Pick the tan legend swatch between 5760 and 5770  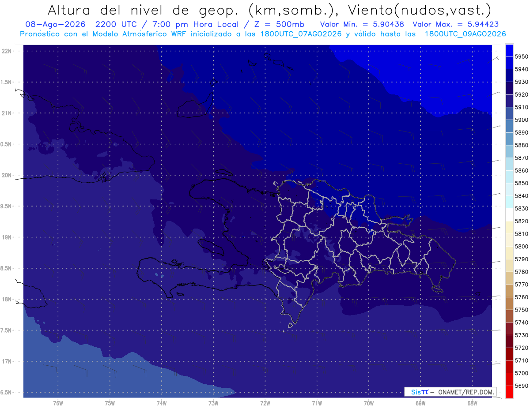click(x=509, y=291)
